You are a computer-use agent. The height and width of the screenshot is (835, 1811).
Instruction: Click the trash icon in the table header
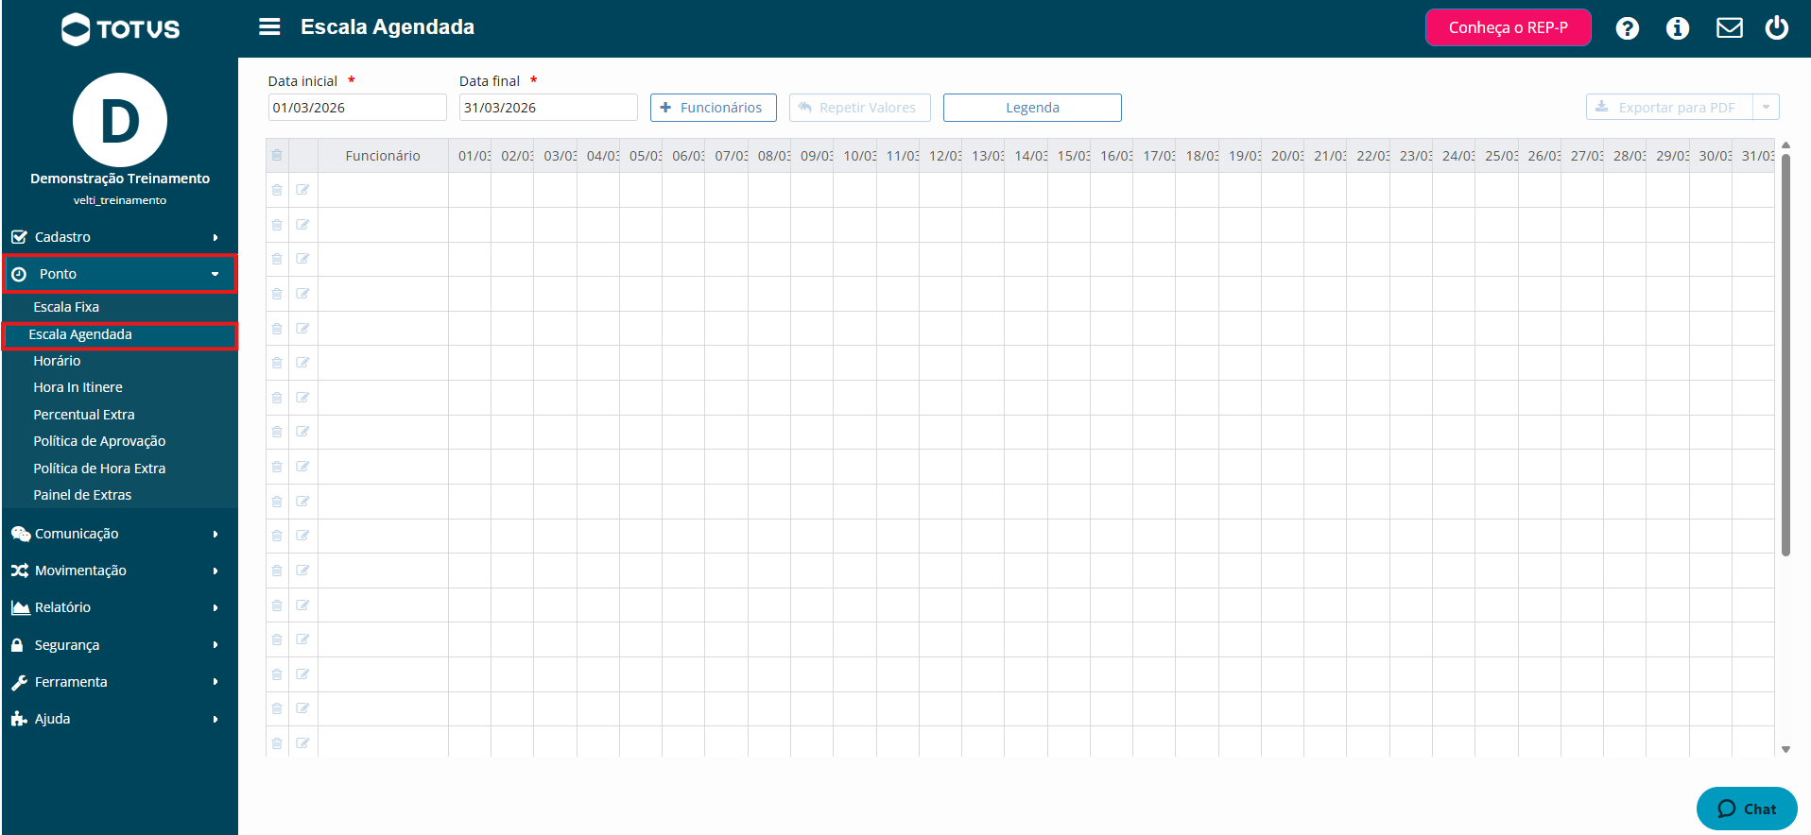(277, 156)
